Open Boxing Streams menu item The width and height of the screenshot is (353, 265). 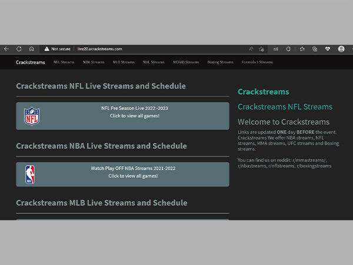tap(221, 62)
